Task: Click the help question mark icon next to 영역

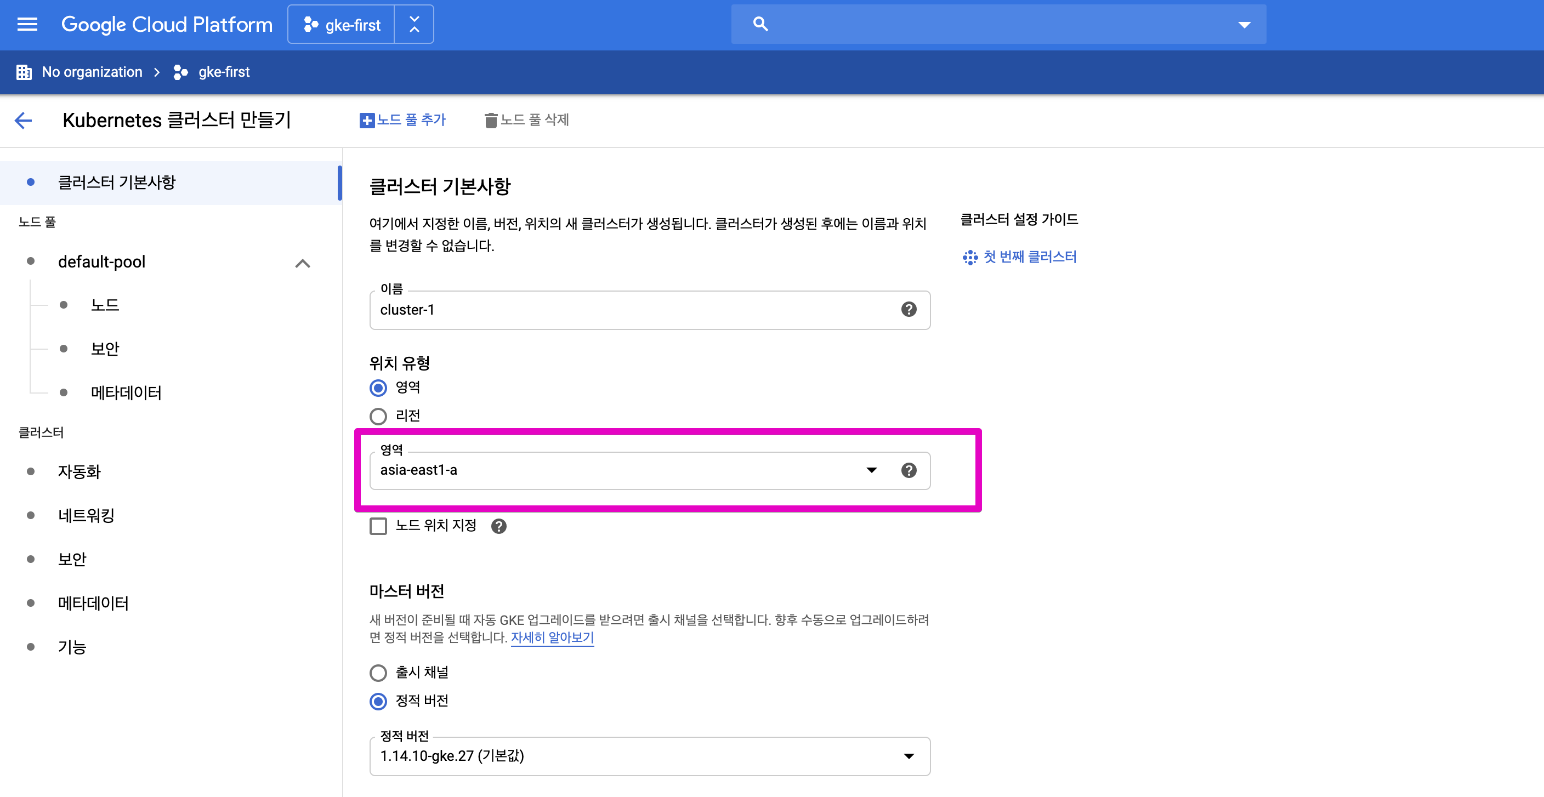Action: tap(909, 470)
